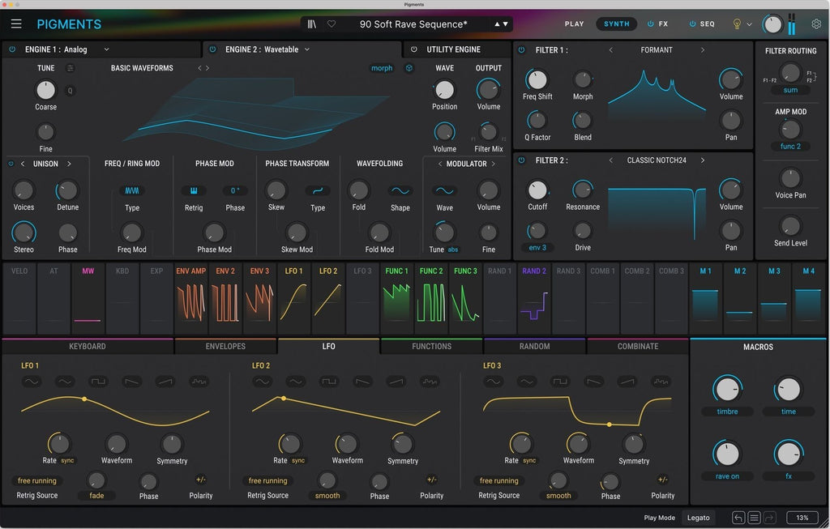
Task: Switch to the COMBINATE tab
Action: coord(638,347)
